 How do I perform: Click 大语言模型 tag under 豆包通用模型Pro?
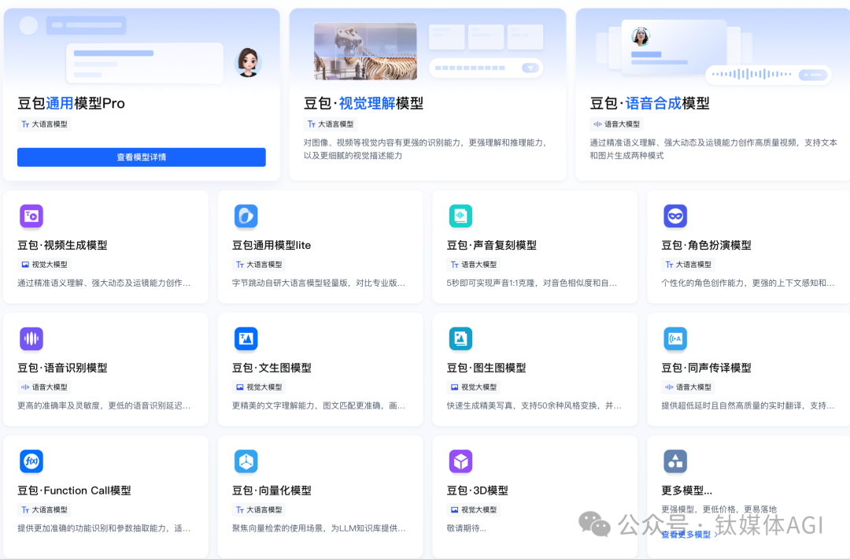pyautogui.click(x=44, y=124)
